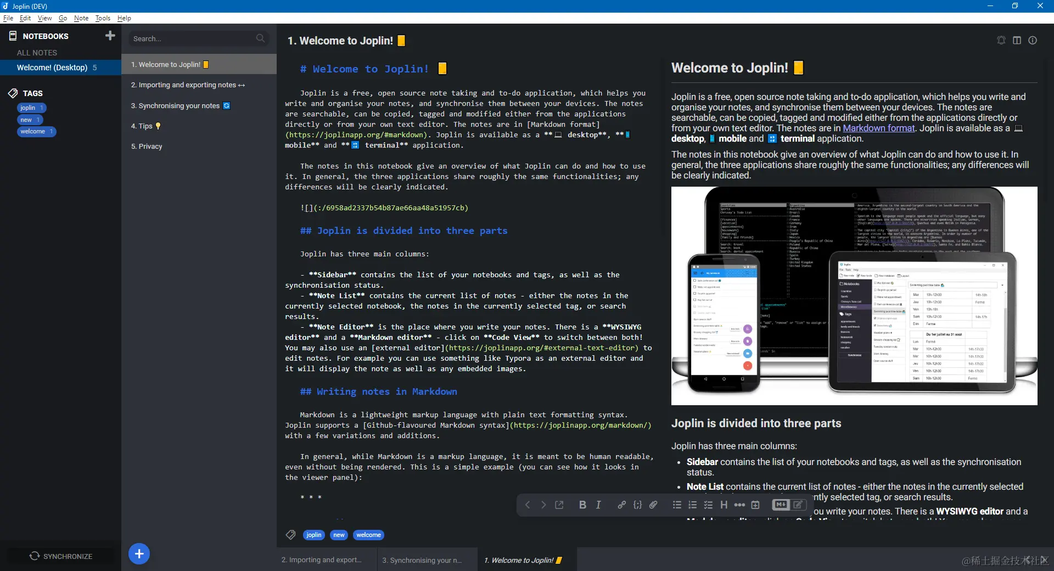The image size is (1054, 571).
Task: Apply bold formatting
Action: click(x=582, y=505)
